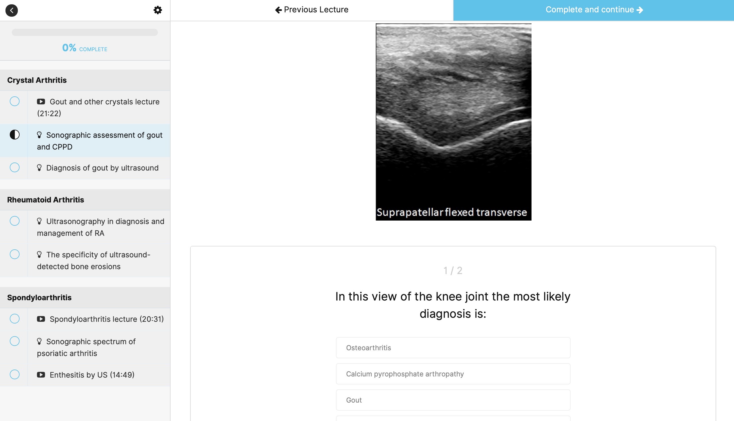The width and height of the screenshot is (734, 421).
Task: Choose the Gout answer option
Action: point(453,400)
